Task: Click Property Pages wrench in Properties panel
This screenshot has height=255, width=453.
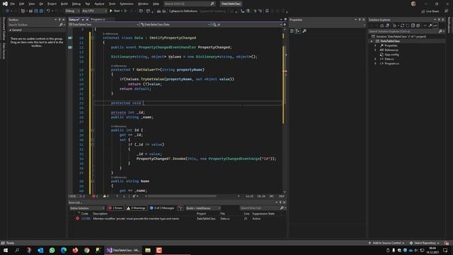Action: [x=304, y=31]
